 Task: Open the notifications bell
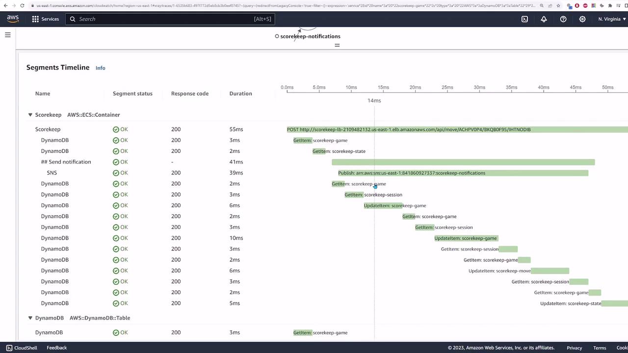pos(544,19)
